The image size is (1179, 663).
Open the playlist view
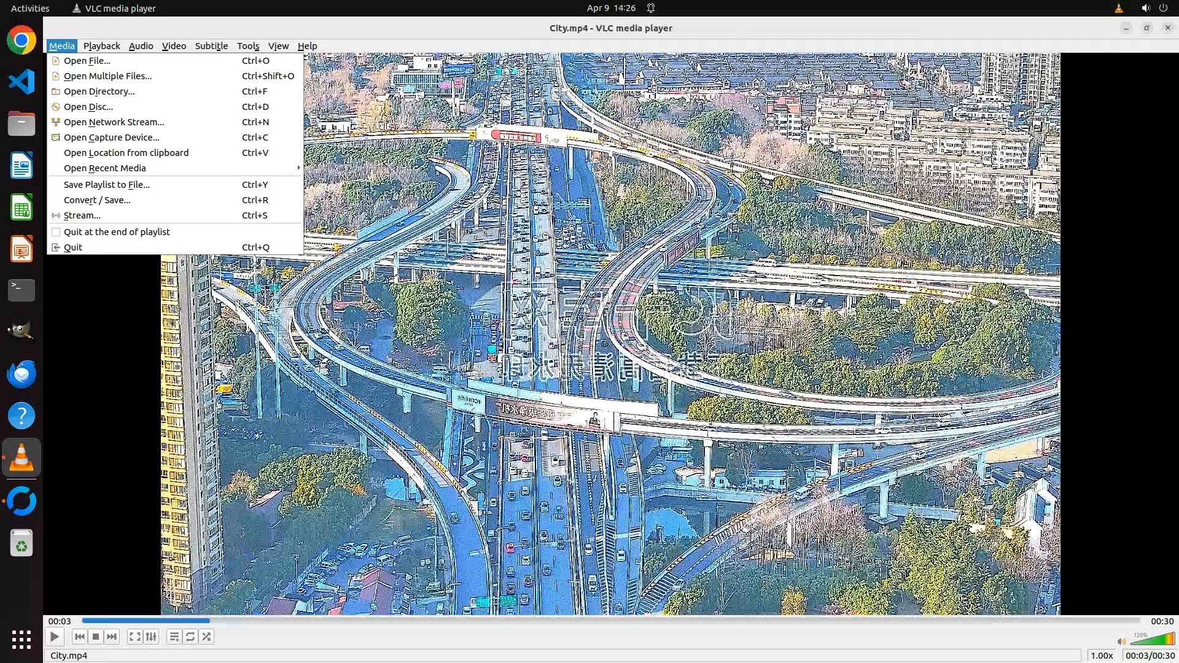pyautogui.click(x=174, y=637)
